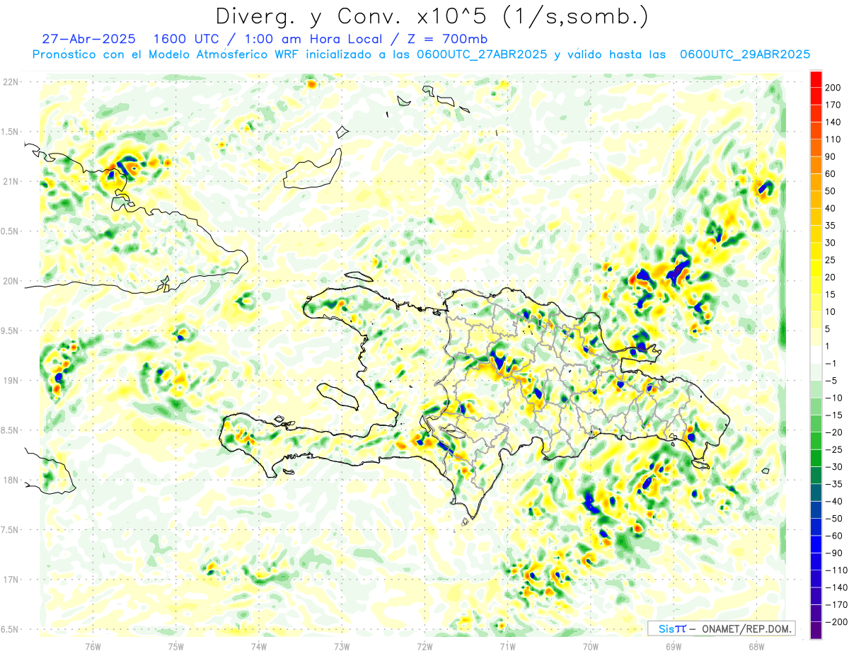Image resolution: width=849 pixels, height=656 pixels.
Task: Click the '69W' longitude label
Action: (x=673, y=646)
